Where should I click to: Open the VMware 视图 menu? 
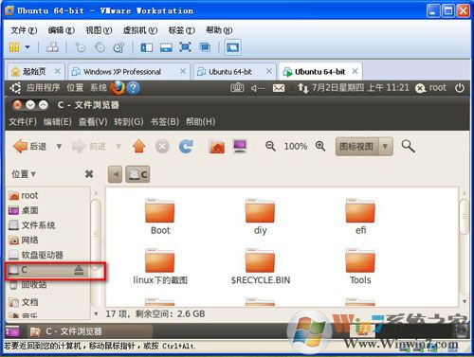99,30
